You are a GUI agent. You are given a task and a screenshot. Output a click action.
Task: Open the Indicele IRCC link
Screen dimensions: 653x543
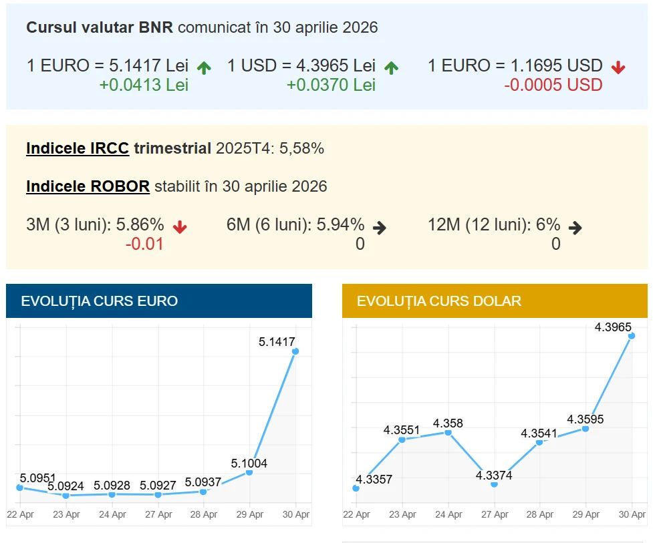[78, 148]
